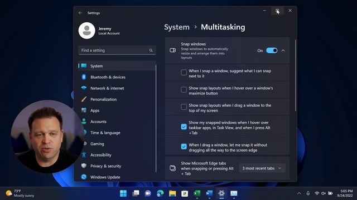Open Task View on the taskbar

tap(136, 193)
